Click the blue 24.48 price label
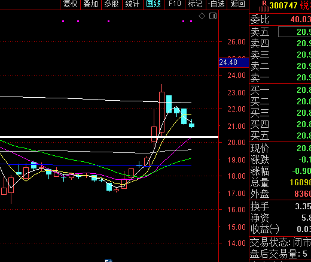Screen dimensions: 311x262 (234, 62)
